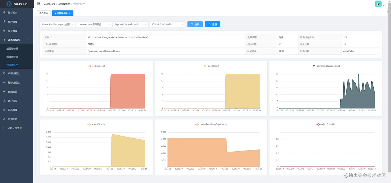Click the user avatar image
The image size is (391, 183).
point(378,4)
